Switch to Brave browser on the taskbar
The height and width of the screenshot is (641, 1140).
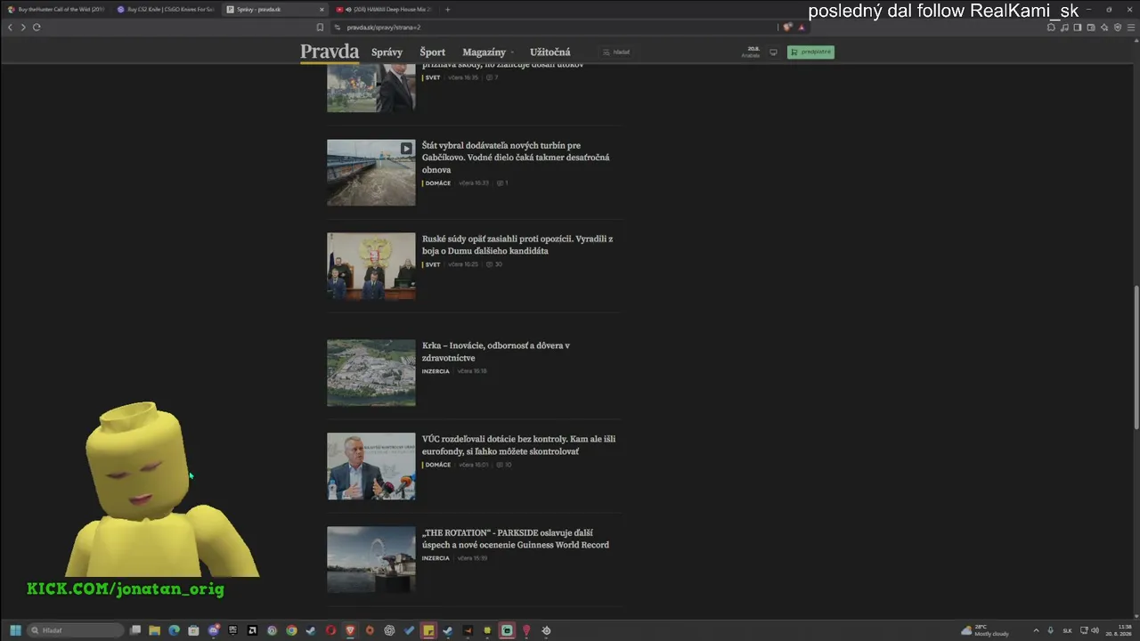[x=350, y=630]
